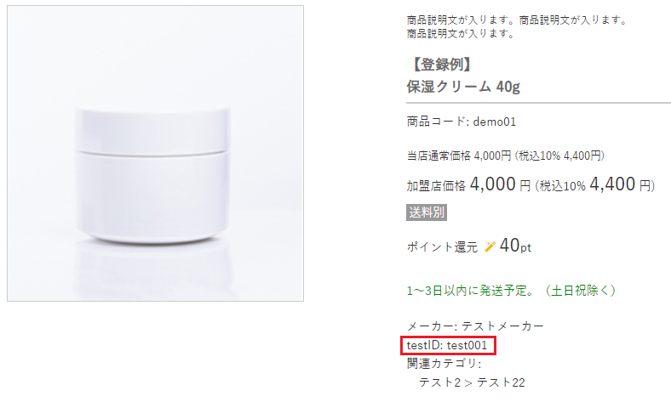671x402 pixels.
Task: Click the testID: test001 highlighted field
Action: pos(448,345)
